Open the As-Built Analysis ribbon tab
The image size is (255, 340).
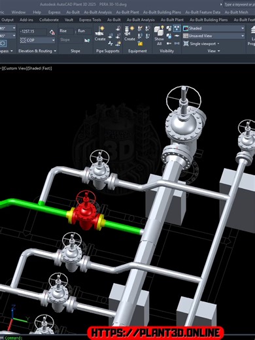[141, 20]
